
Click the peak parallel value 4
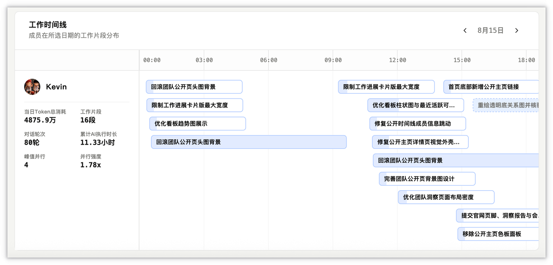(x=26, y=165)
